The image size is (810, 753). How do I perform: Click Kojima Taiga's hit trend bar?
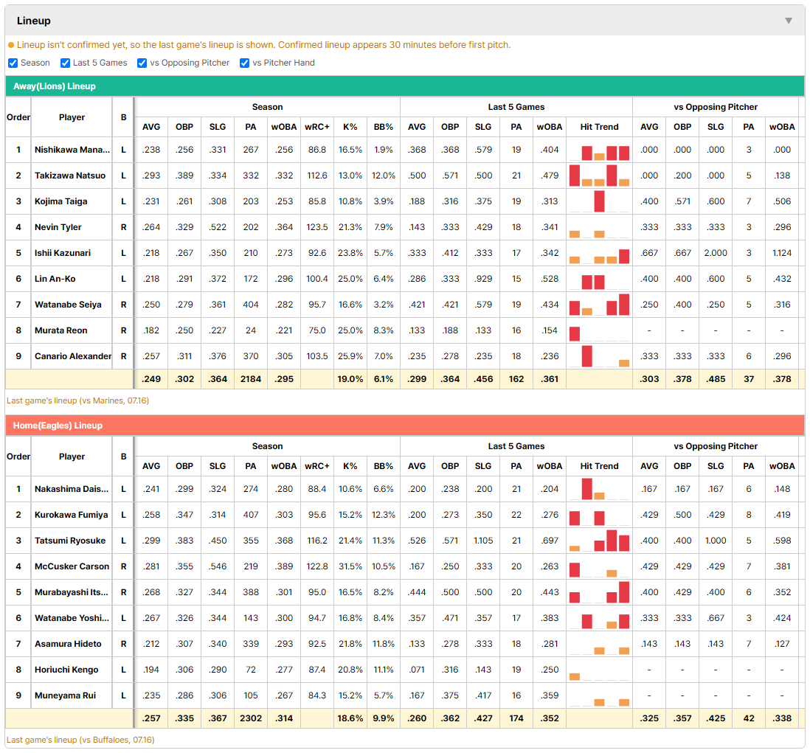(x=599, y=201)
